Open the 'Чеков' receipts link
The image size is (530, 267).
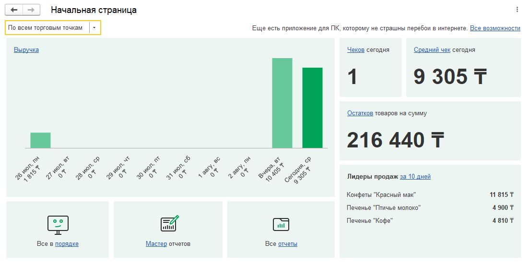356,49
